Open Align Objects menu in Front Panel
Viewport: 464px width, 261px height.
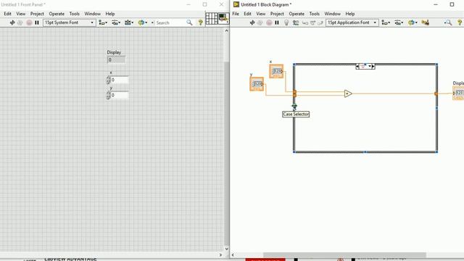click(103, 22)
